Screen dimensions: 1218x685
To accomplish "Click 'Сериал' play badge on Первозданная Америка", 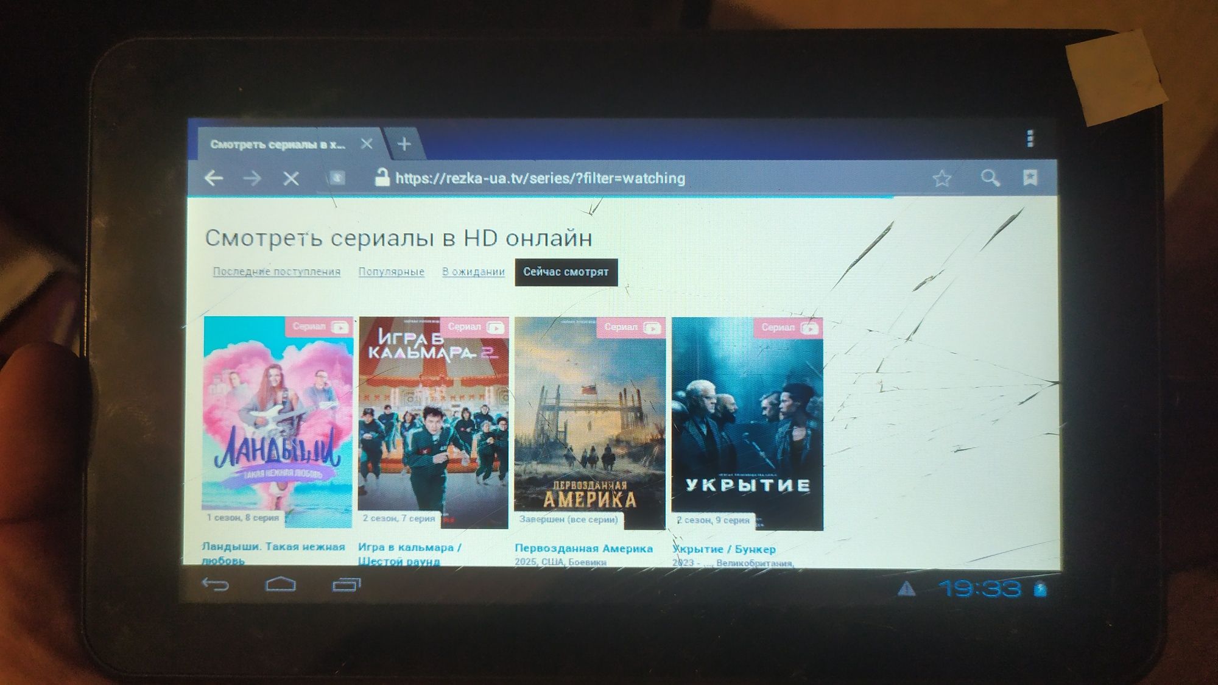I will (632, 328).
